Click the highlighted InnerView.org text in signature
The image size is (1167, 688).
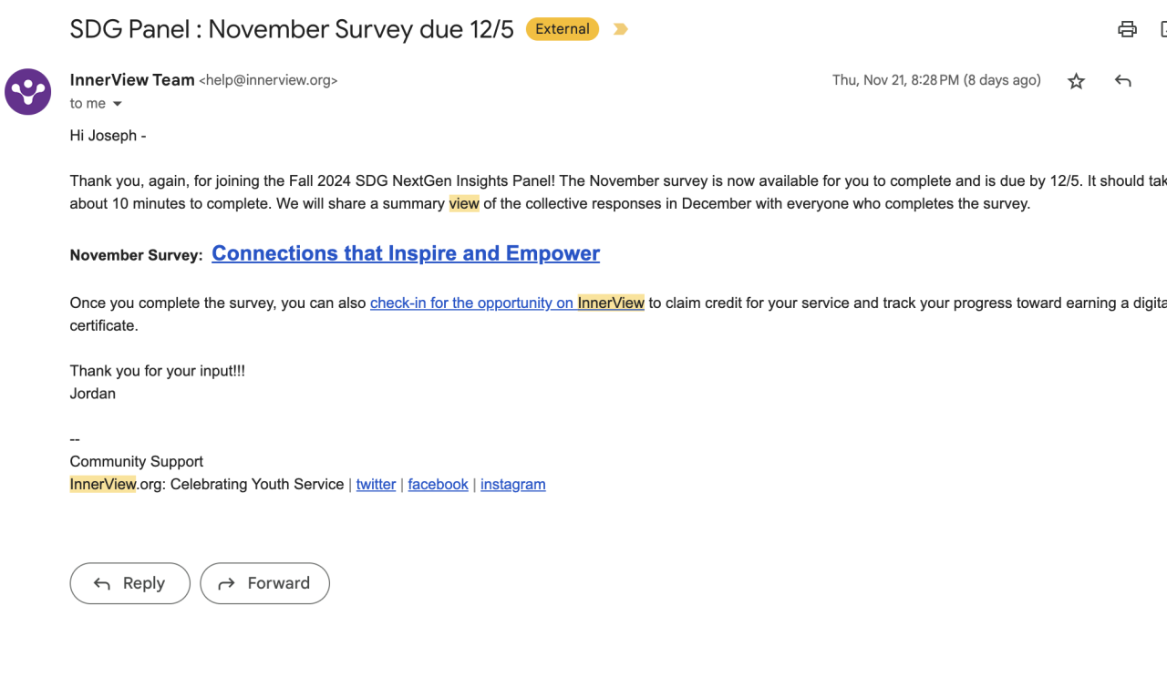(102, 484)
